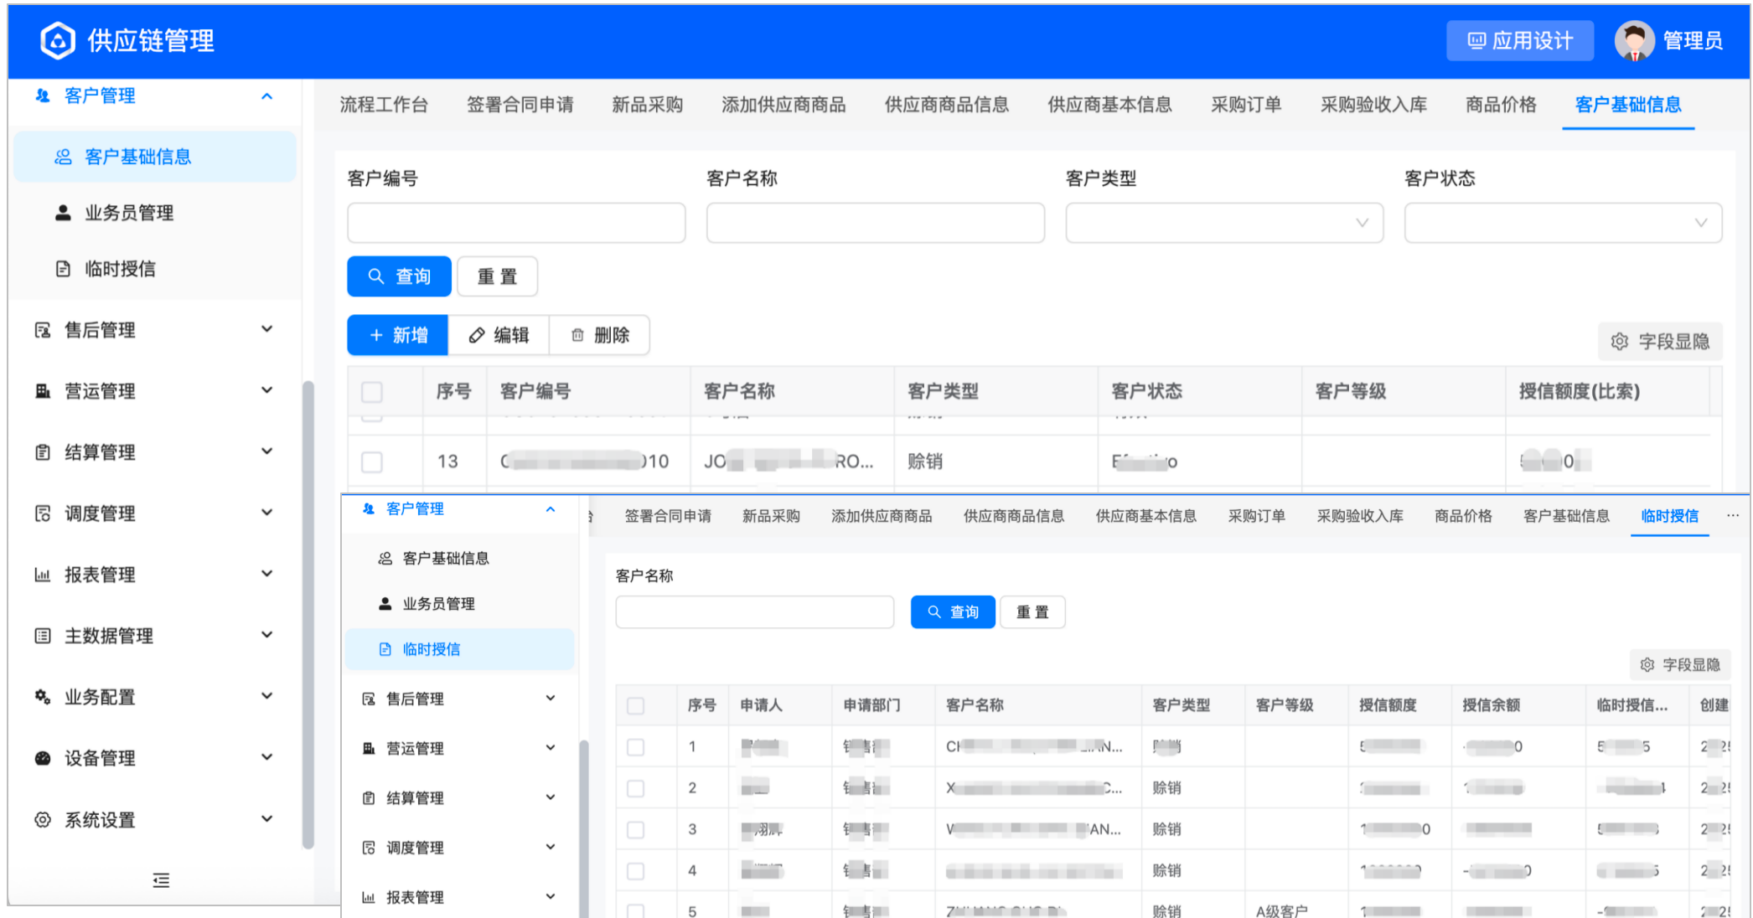
Task: Open 临时授信 in the main sidebar
Action: point(155,269)
